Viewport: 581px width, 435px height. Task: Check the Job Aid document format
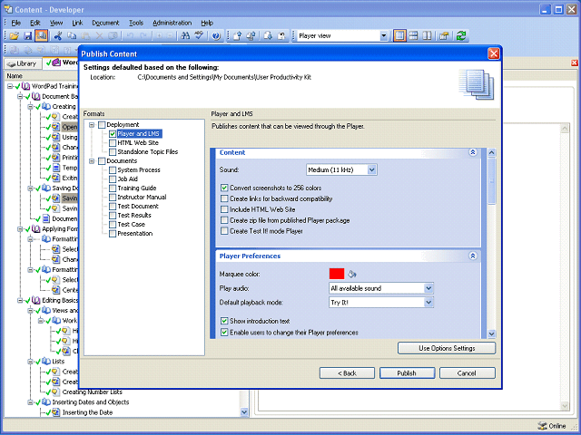coord(113,179)
